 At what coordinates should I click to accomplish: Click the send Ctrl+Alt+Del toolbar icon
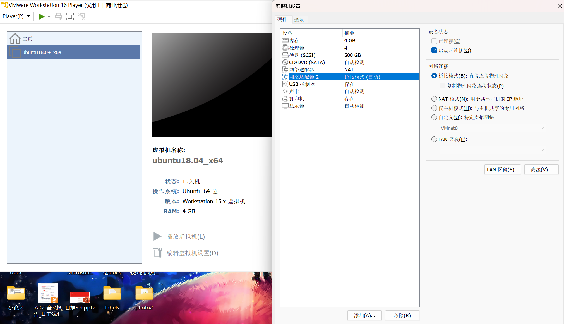(58, 16)
